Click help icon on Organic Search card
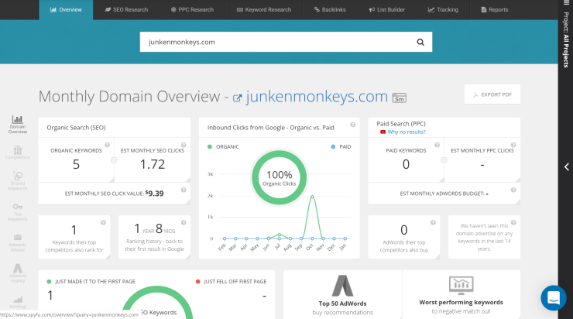The image size is (573, 319). (x=184, y=124)
